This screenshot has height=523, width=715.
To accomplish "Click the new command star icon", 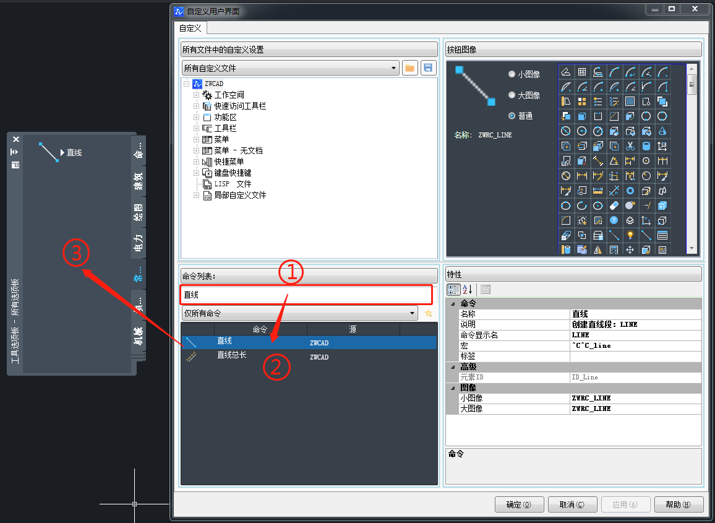I will [428, 314].
